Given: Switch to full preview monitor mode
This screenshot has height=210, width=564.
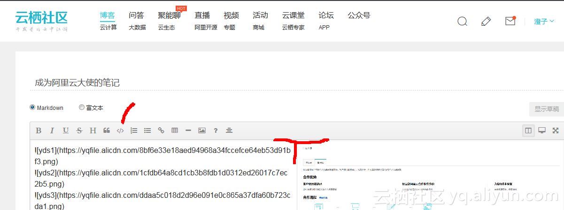Looking at the screenshot, I should pos(542,130).
